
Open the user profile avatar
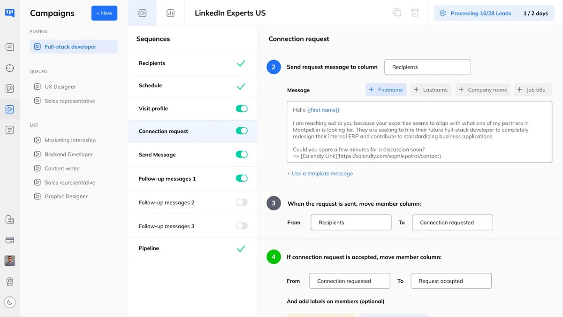pos(10,261)
